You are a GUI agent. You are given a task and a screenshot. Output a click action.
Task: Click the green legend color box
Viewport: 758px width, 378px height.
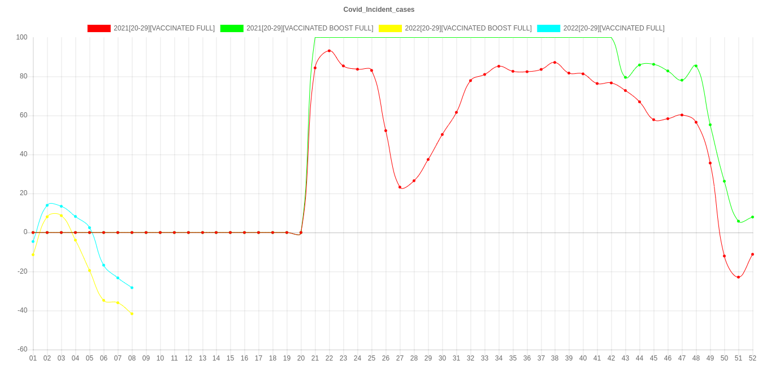[x=232, y=28]
